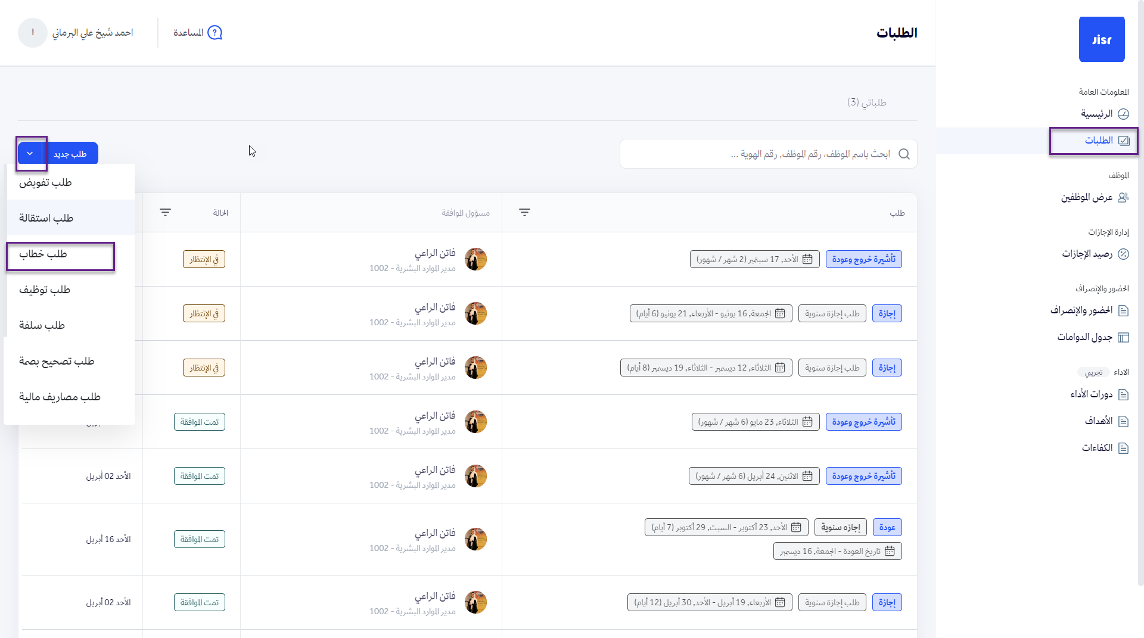1144x638 pixels.
Task: Click the work schedule table icon
Action: (1123, 338)
